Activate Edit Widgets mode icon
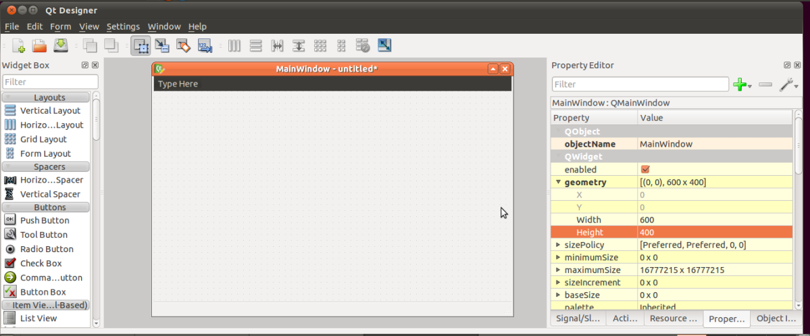The width and height of the screenshot is (810, 336). point(141,45)
